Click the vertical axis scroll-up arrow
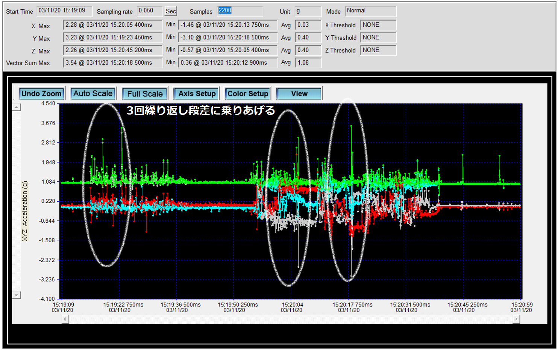 (16, 107)
